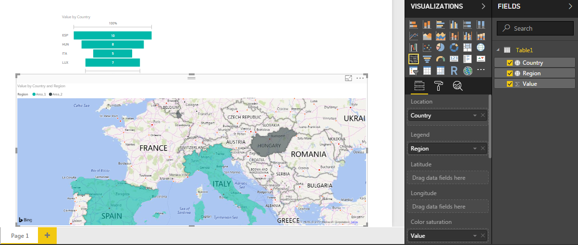The image size is (578, 245).
Task: Select the Stacked area chart visualization
Action: [440, 36]
